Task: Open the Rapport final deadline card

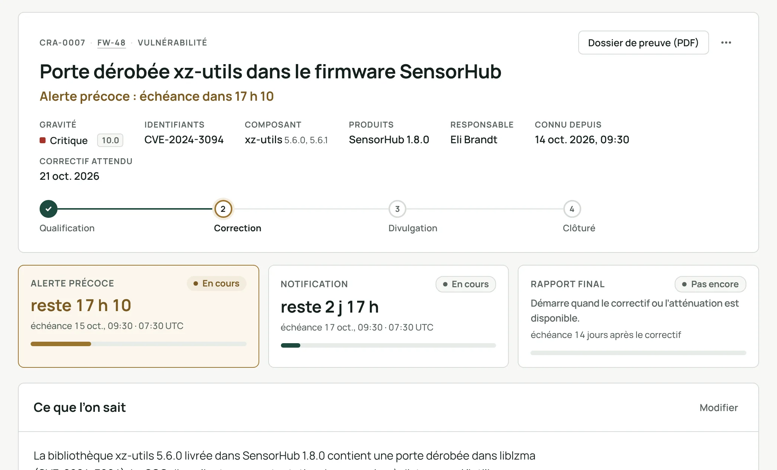Action: tap(638, 316)
